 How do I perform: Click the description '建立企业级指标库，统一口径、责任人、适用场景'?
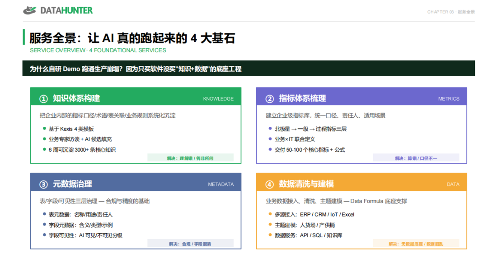325,115
